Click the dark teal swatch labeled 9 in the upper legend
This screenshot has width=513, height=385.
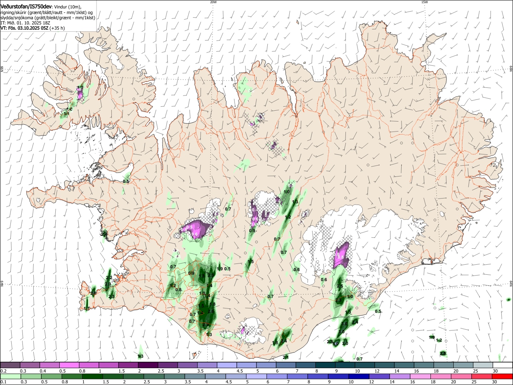pyautogui.click(x=345, y=365)
